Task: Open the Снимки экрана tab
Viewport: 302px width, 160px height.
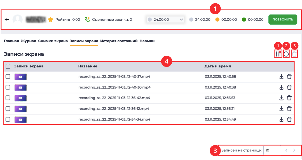Action: (x=53, y=41)
